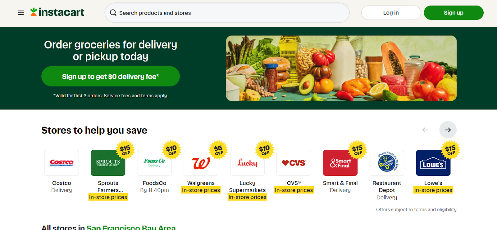Select the Sprouts Farmers Market logo
Screen dimensions: 497x230
(x=108, y=163)
